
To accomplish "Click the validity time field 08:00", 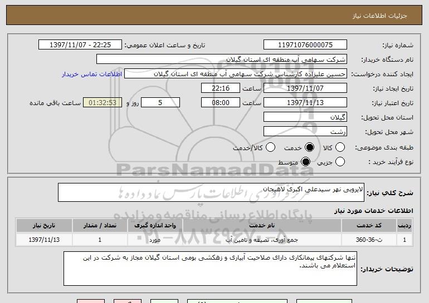I will click(x=221, y=103).
